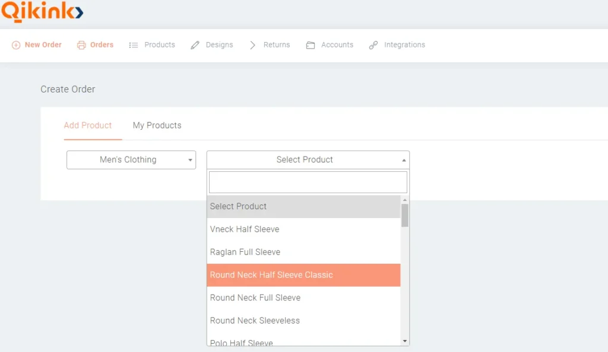Image resolution: width=608 pixels, height=352 pixels.
Task: Select Polo Half Sleeve from the list
Action: click(x=241, y=343)
